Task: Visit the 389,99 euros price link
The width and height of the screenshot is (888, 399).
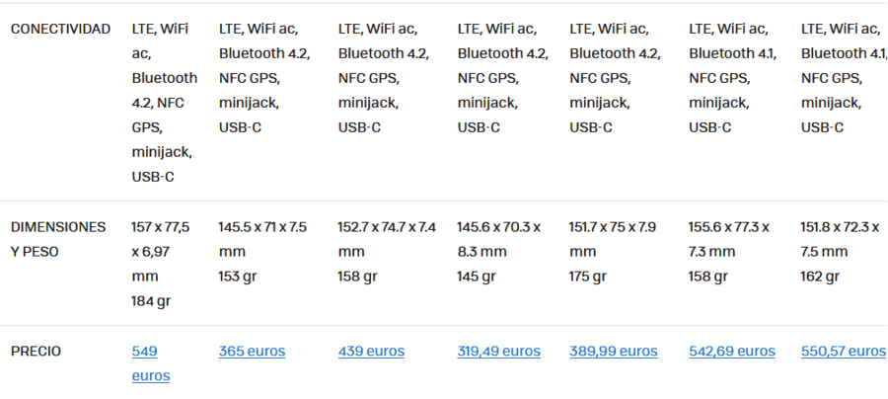Action: [x=614, y=352]
